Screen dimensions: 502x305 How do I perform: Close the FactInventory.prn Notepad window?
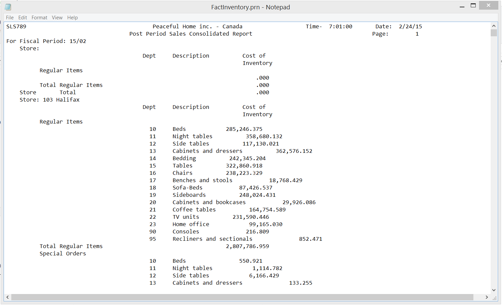pyautogui.click(x=488, y=5)
